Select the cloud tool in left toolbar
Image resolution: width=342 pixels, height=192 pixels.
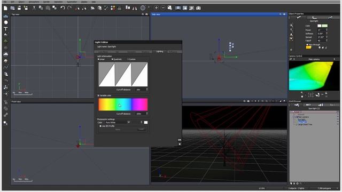(6, 54)
